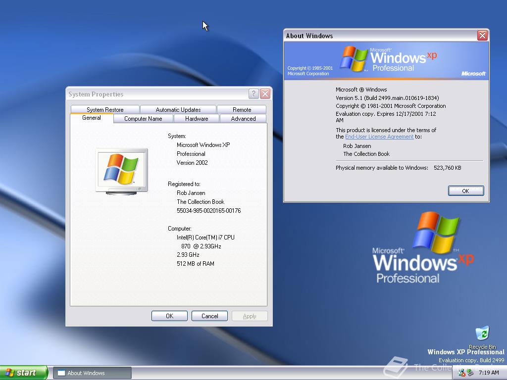
Task: Click the 'Computer:' label
Action: (x=179, y=229)
